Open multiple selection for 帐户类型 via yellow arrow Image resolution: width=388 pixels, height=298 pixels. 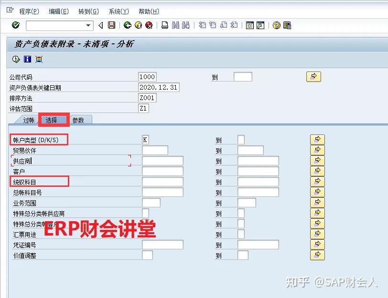tap(317, 139)
